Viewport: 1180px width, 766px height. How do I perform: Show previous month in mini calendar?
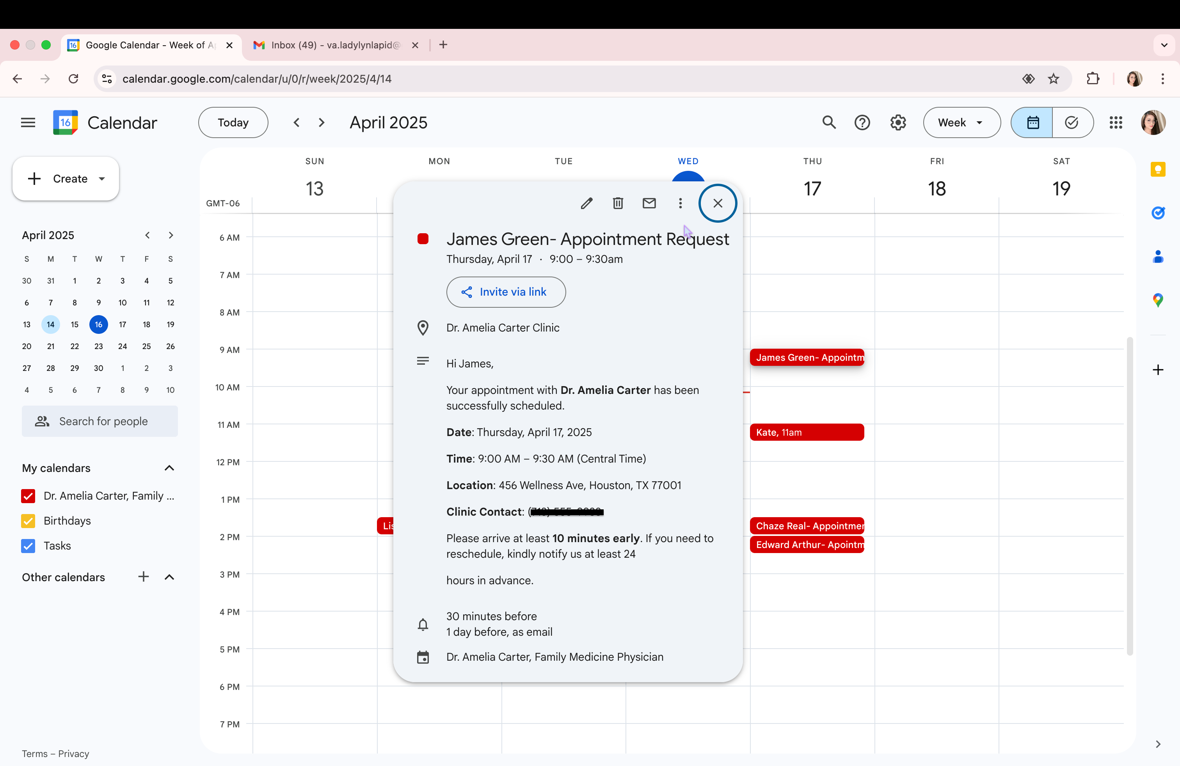click(147, 235)
